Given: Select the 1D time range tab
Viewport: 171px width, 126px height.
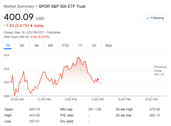Looking at the screenshot, I should 8,45.
